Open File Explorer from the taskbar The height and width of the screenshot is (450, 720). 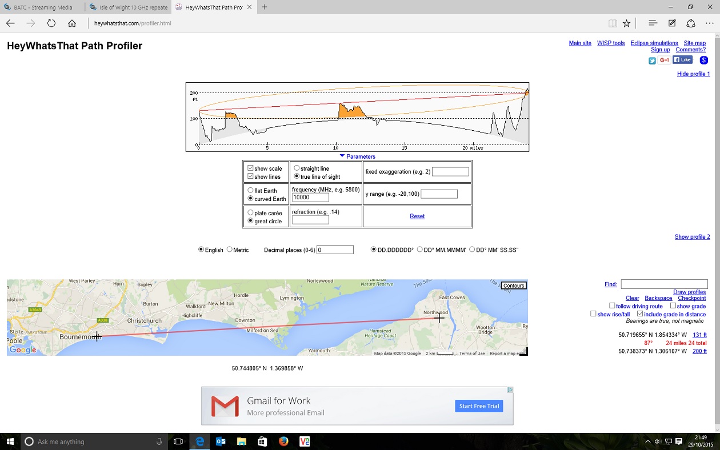(x=241, y=441)
